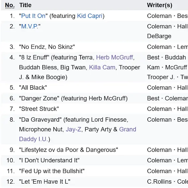Follow the Jay-Z link
This screenshot has width=188, height=188.
74,129
